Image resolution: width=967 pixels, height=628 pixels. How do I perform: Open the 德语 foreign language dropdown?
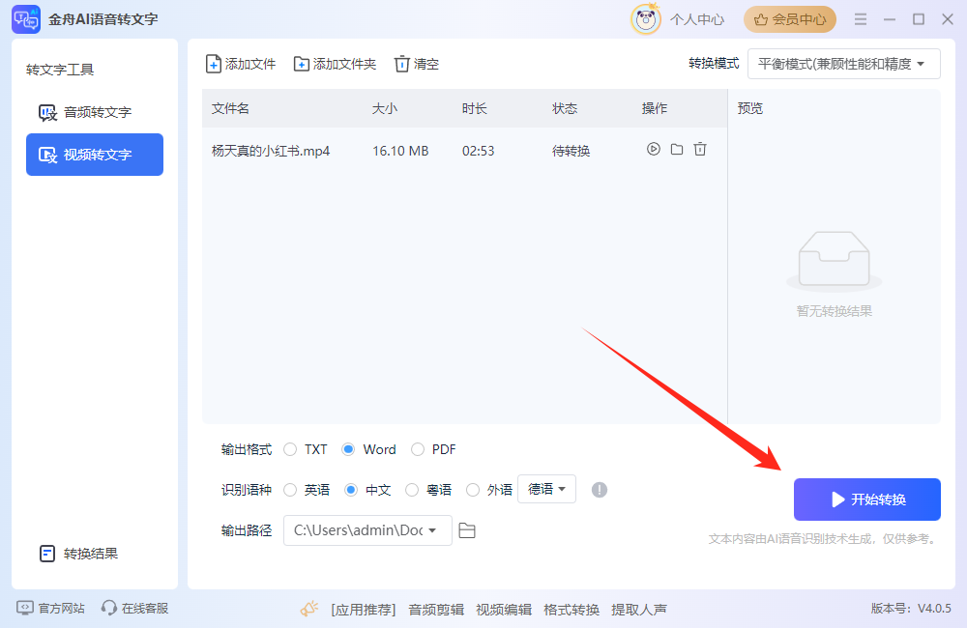click(x=546, y=489)
